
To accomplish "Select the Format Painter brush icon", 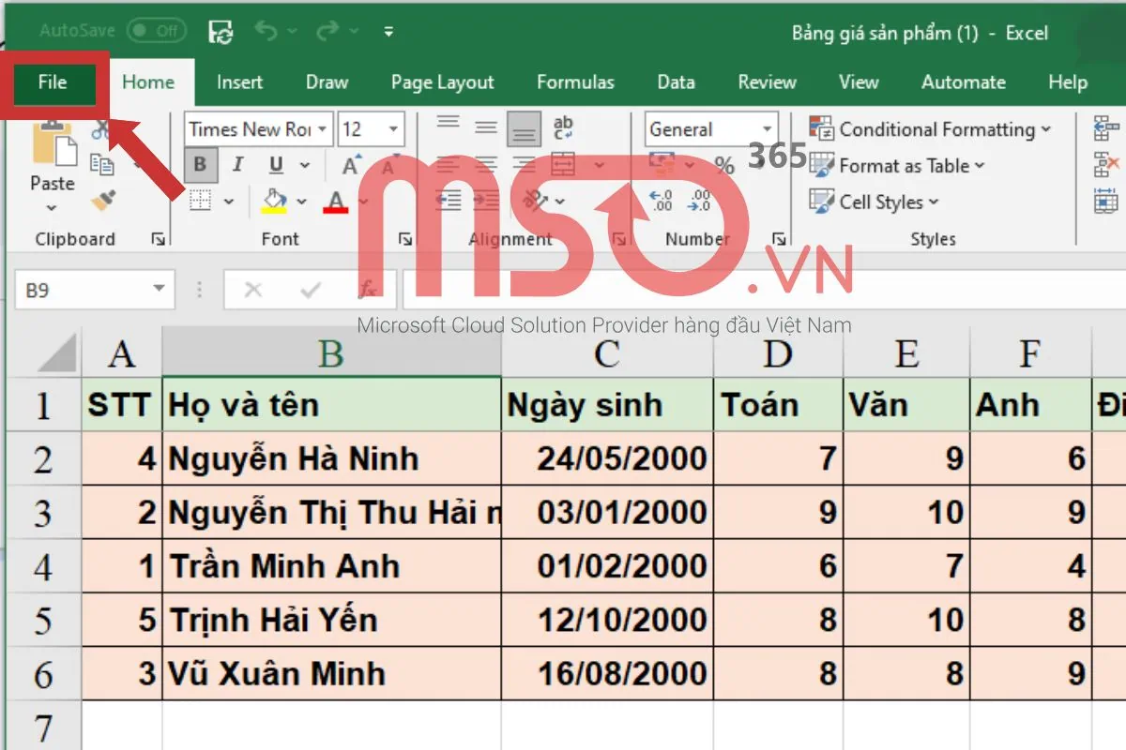I will (102, 201).
